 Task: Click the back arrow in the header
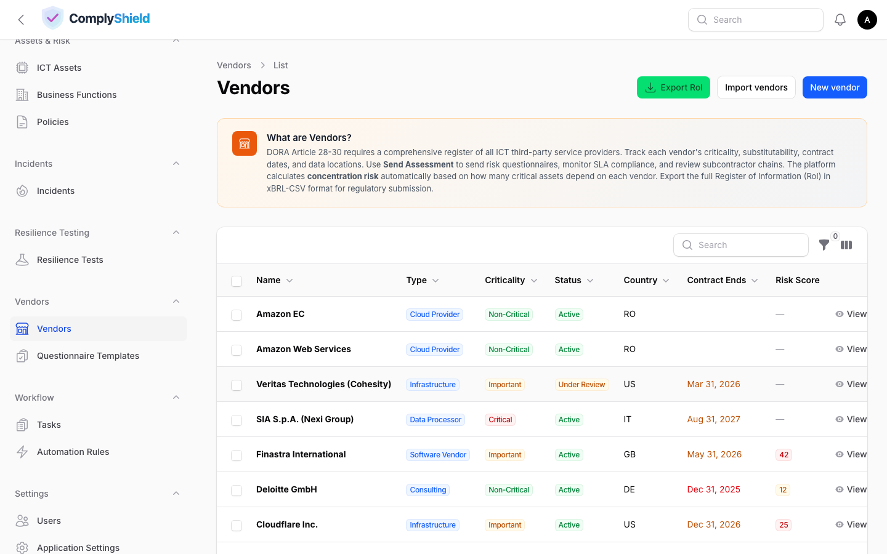22,20
